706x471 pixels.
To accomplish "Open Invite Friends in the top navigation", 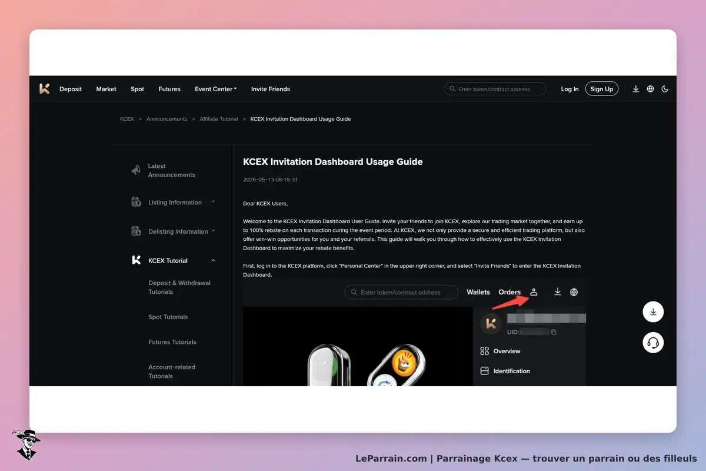I will click(x=271, y=89).
